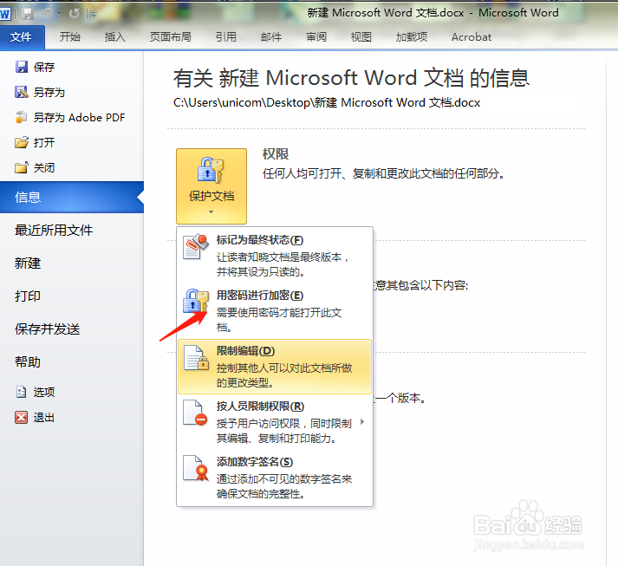Click the Close folder icon in sidebar

pos(22,168)
